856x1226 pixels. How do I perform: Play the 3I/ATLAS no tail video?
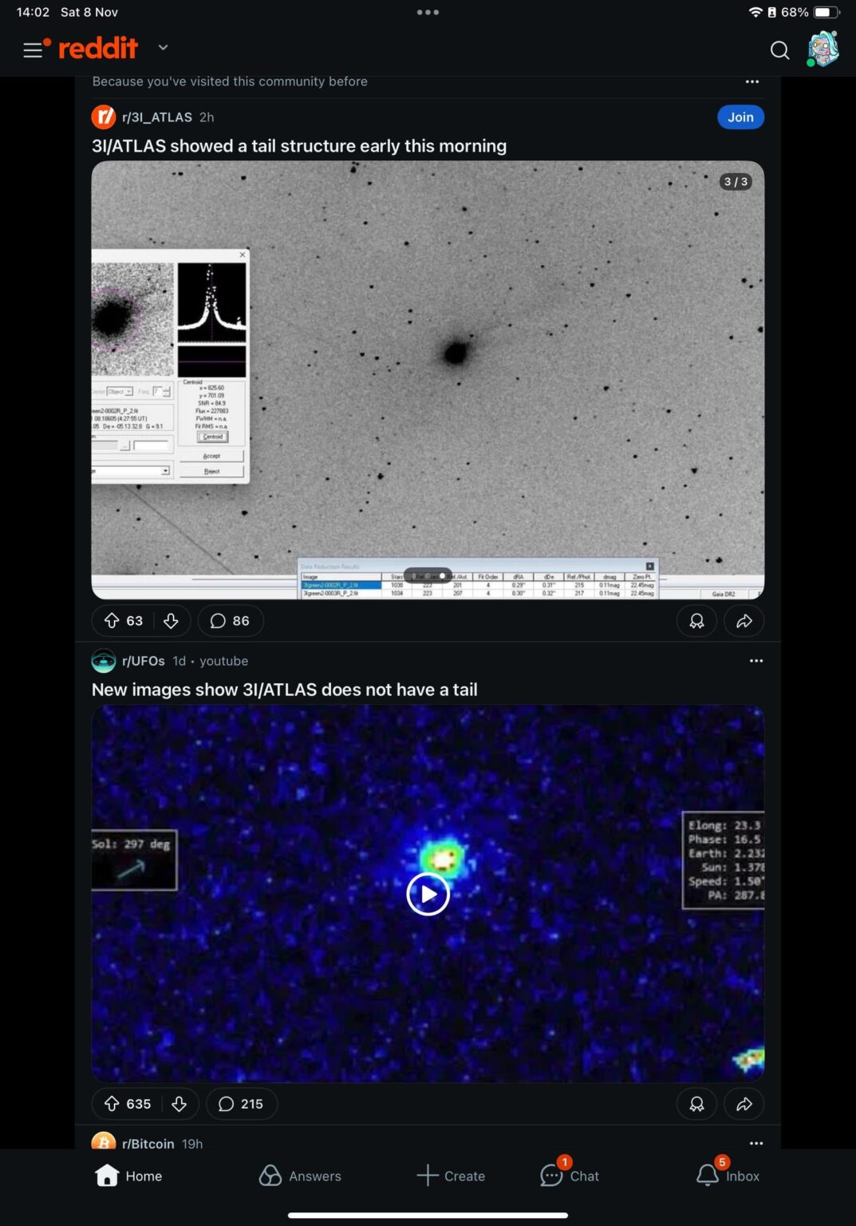point(428,894)
